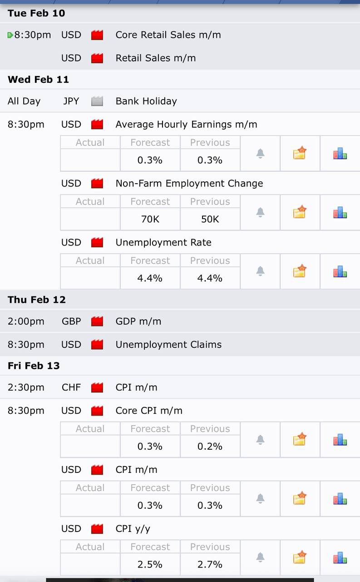360x582 pixels.
Task: Expand the Core Retail Sales m/m event
Action: pyautogui.click(x=168, y=35)
